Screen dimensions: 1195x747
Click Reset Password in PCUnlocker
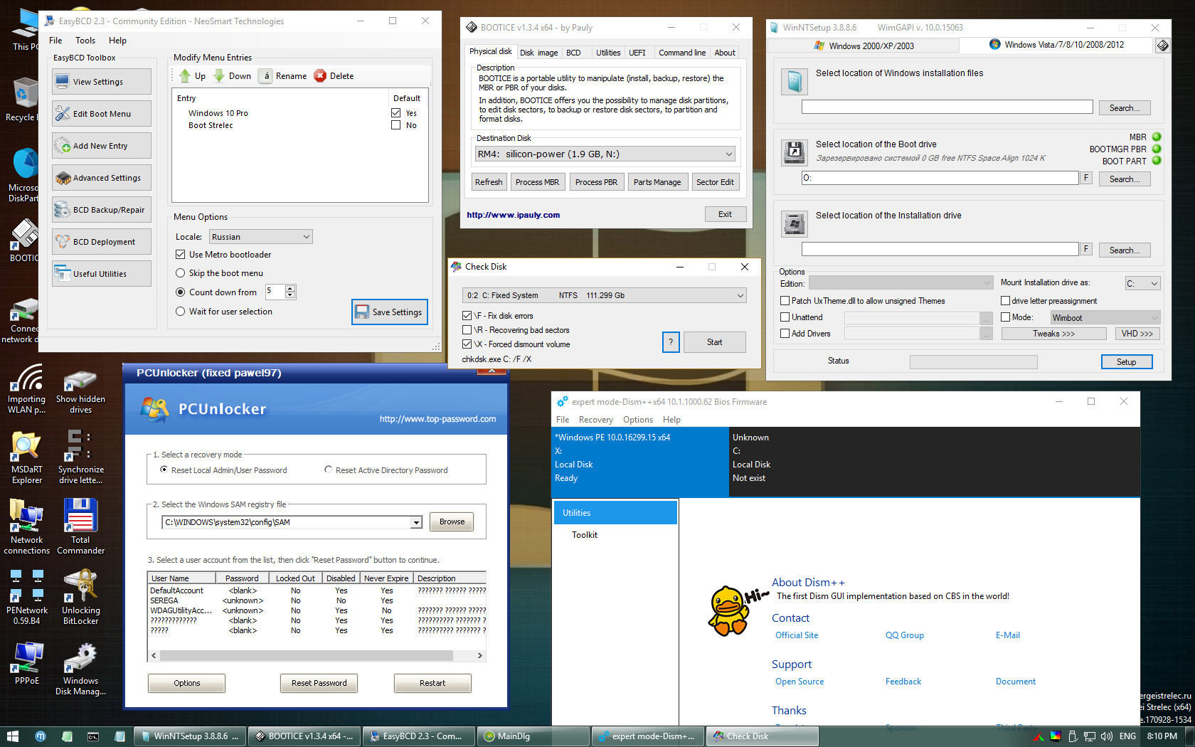point(319,683)
